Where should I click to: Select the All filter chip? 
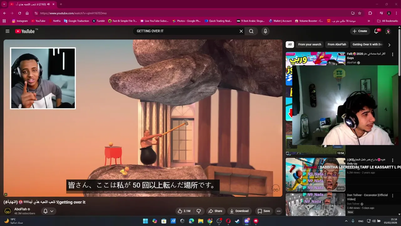(290, 45)
